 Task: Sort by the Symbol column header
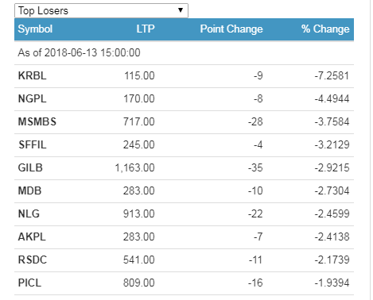[35, 29]
